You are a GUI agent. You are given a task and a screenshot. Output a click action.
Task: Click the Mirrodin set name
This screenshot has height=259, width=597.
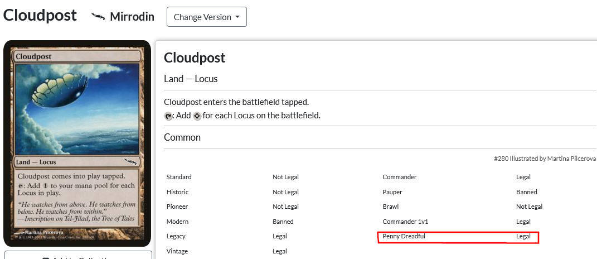pyautogui.click(x=132, y=17)
